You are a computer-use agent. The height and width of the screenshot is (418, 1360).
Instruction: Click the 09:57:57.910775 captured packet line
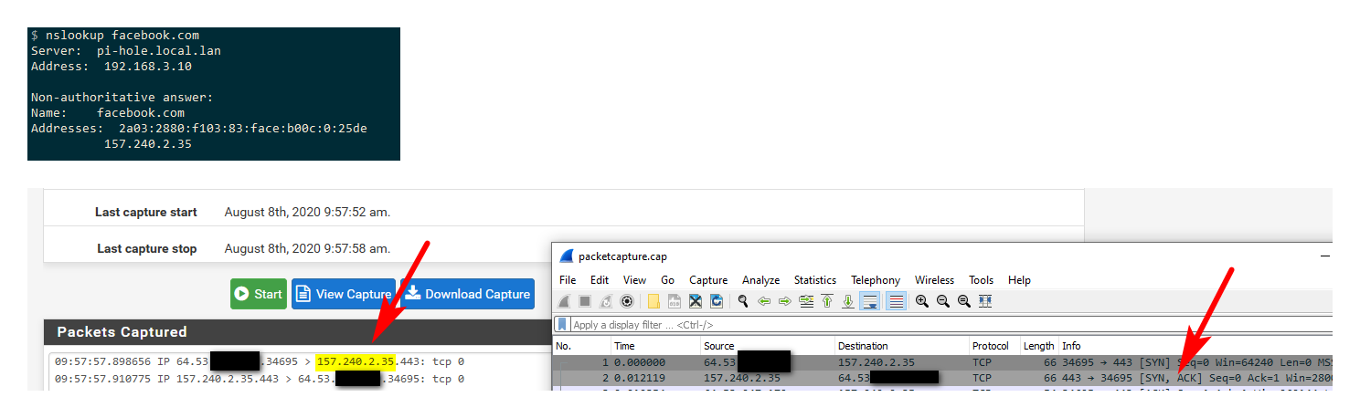coord(260,378)
